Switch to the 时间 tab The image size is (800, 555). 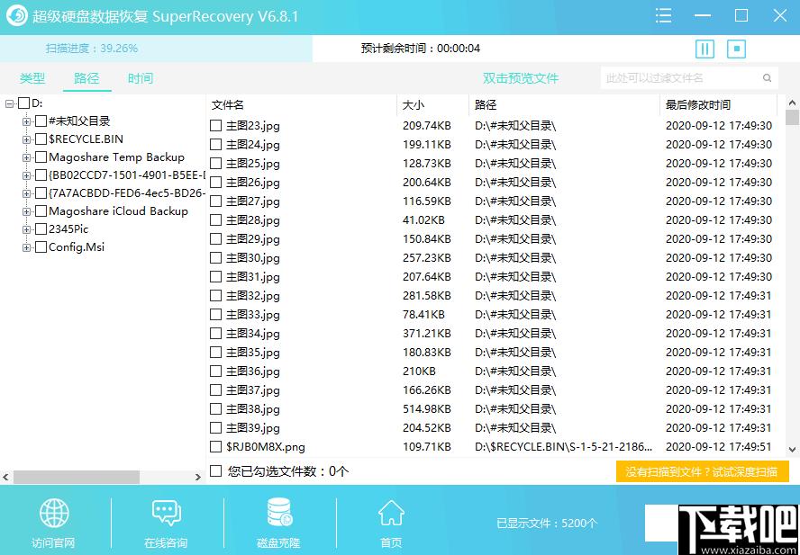140,79
